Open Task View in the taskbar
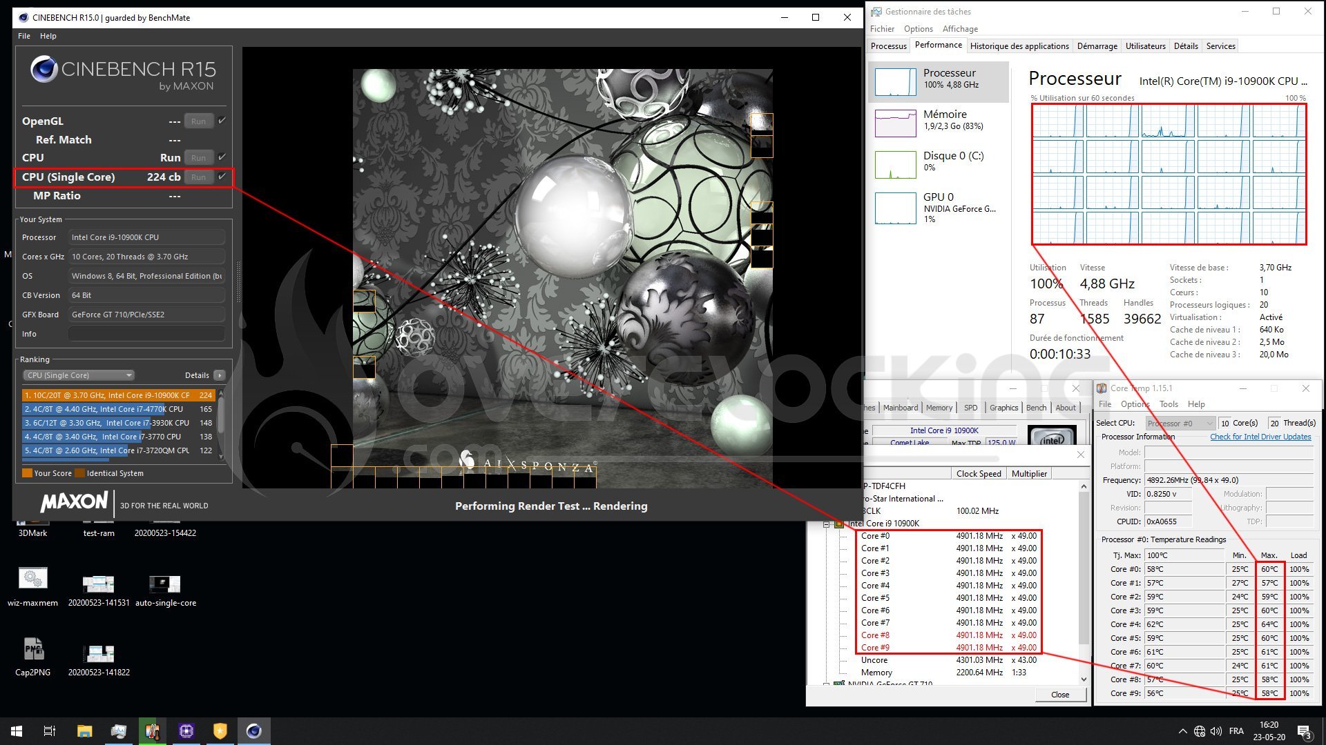 [50, 731]
